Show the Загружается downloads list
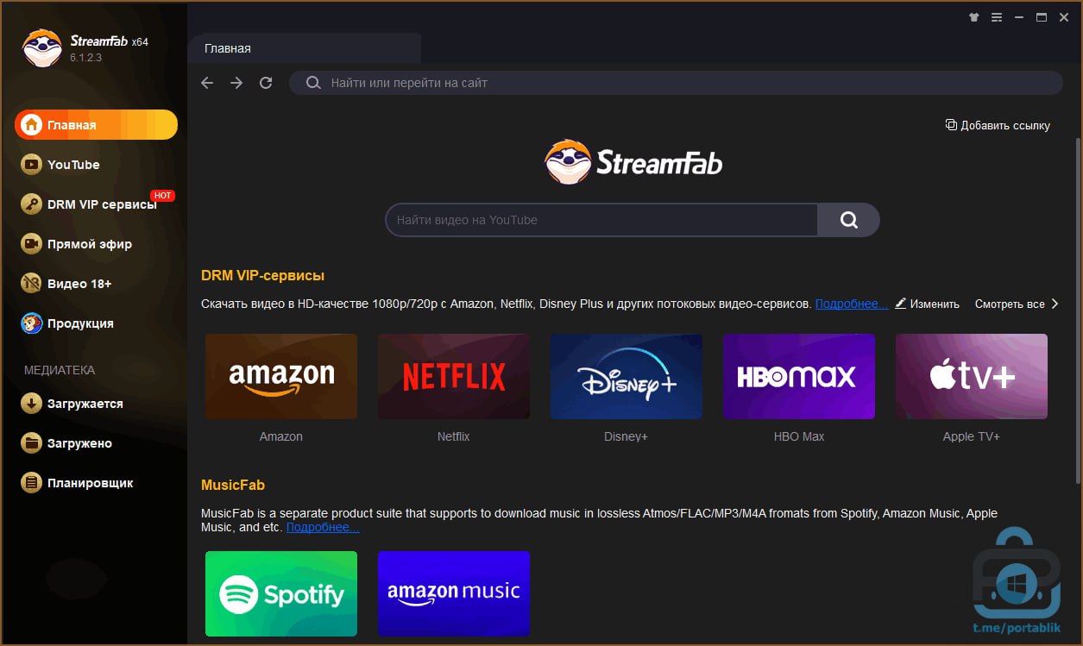The height and width of the screenshot is (646, 1083). click(x=85, y=404)
